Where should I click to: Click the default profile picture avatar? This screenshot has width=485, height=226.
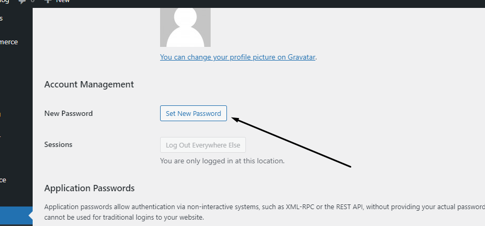coord(185,27)
